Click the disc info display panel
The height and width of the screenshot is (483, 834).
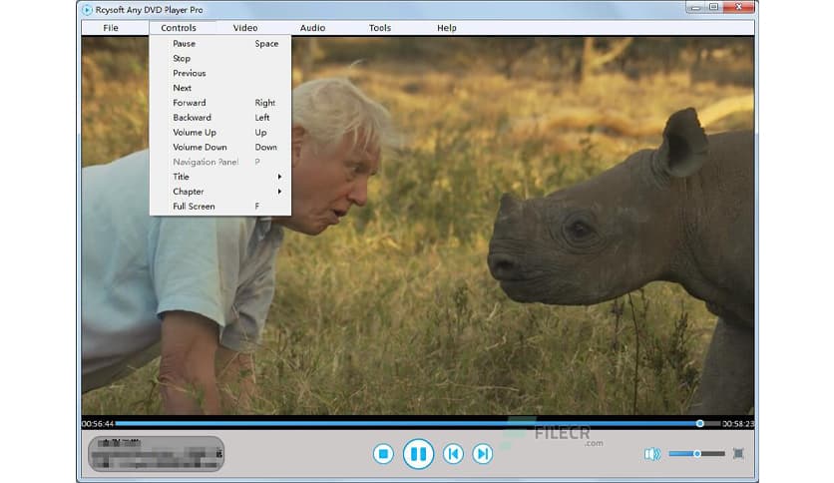(156, 454)
